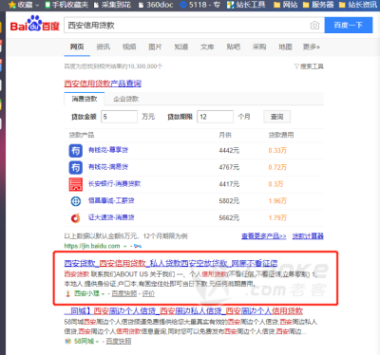Expand dropdown arrow beside 58同城

(x=97, y=342)
